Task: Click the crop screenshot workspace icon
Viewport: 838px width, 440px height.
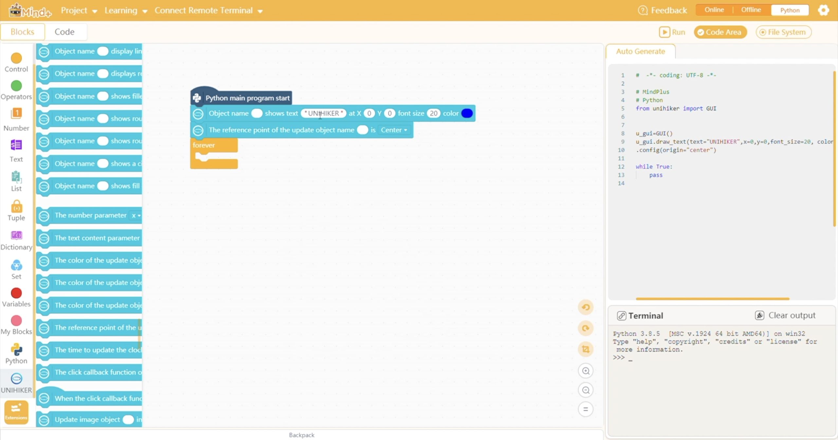Action: pyautogui.click(x=586, y=349)
